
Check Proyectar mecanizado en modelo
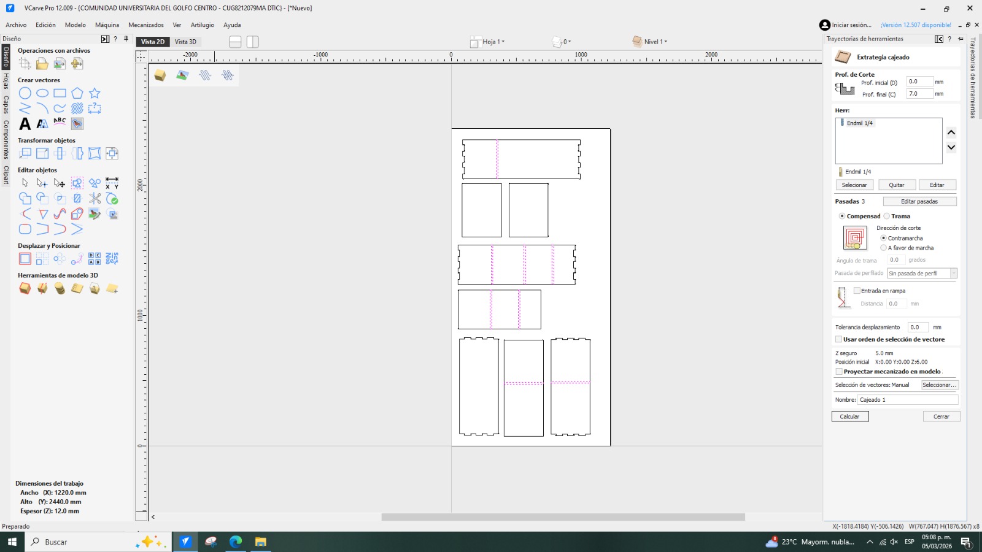[x=839, y=372]
